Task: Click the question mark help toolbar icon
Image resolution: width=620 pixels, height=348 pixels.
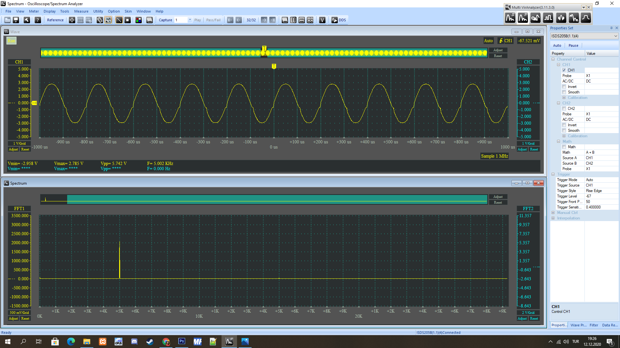Action: [x=38, y=20]
